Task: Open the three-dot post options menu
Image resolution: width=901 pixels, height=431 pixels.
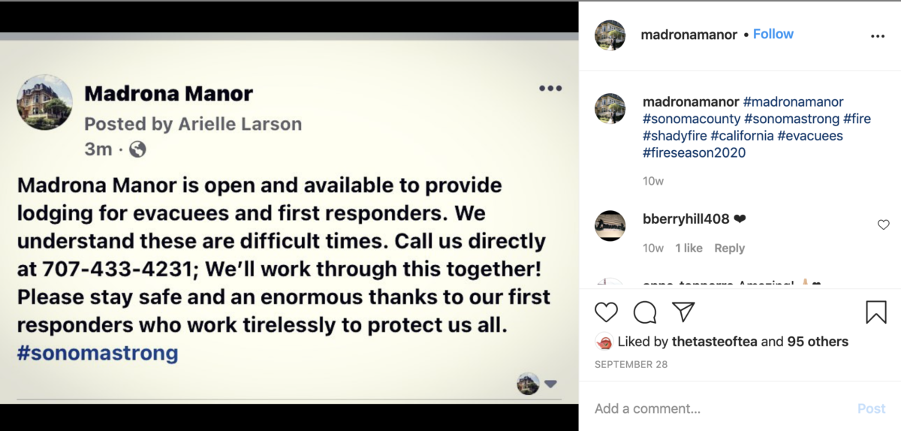Action: pyautogui.click(x=878, y=36)
